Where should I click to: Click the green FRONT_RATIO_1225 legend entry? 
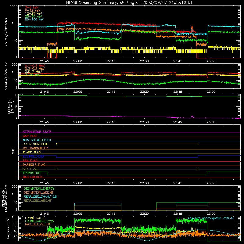coord(39,221)
